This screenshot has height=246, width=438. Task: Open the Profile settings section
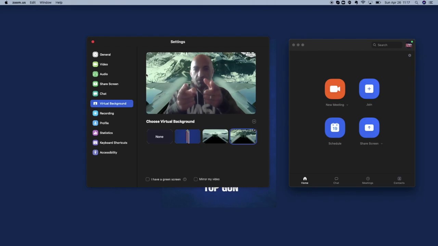112,123
